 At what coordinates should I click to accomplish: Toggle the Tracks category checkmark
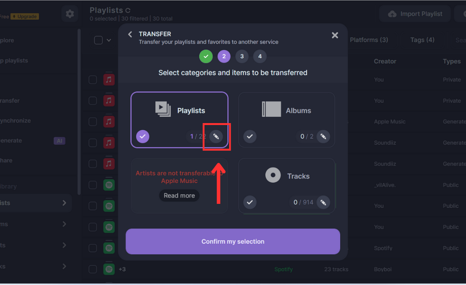(x=250, y=202)
